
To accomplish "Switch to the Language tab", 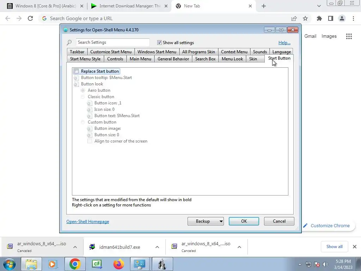I will point(282,52).
